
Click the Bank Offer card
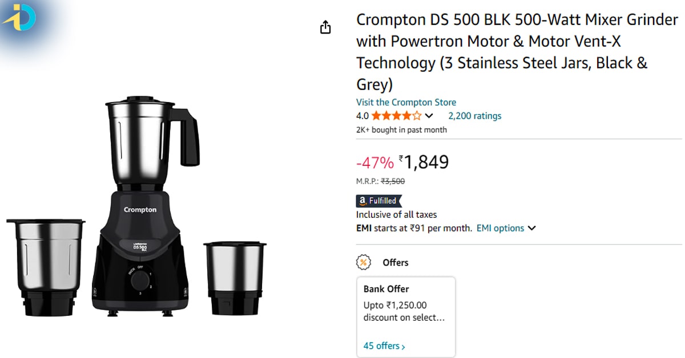pos(406,316)
